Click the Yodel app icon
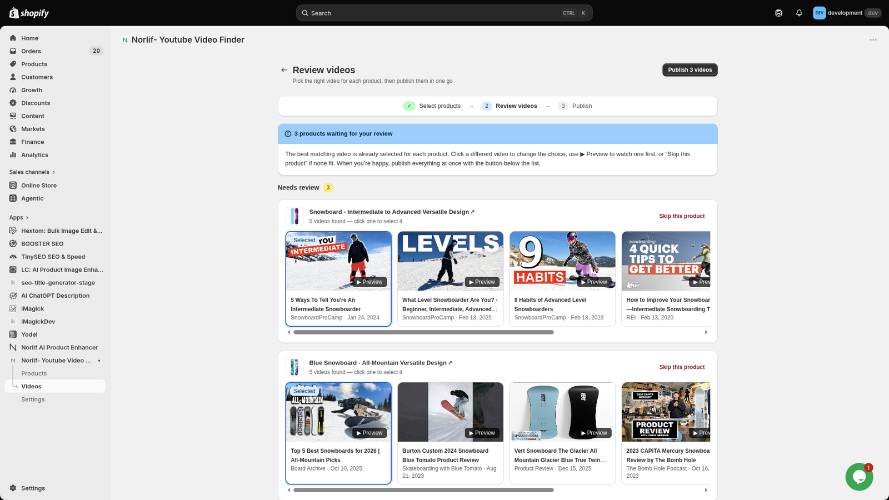The height and width of the screenshot is (500, 889). tap(13, 334)
